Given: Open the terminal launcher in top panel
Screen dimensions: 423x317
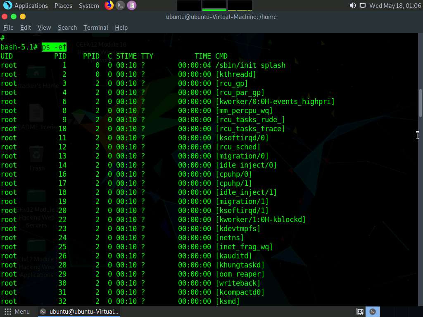Looking at the screenshot, I should (x=120, y=5).
